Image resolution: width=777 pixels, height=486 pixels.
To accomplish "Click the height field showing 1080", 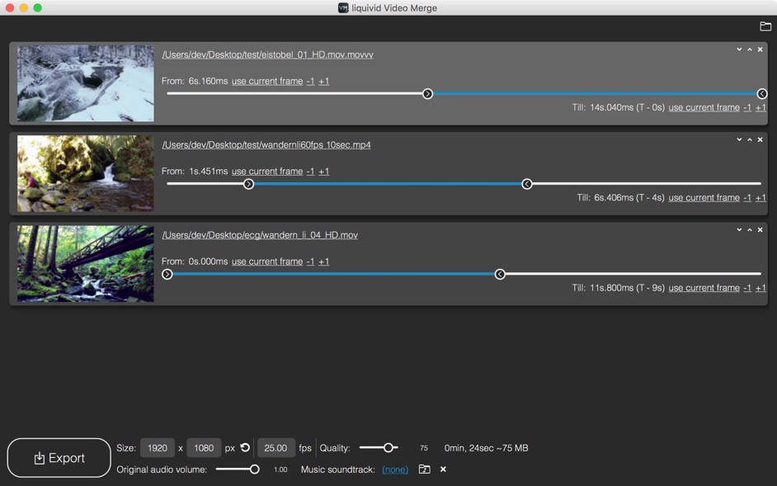I will [x=204, y=448].
